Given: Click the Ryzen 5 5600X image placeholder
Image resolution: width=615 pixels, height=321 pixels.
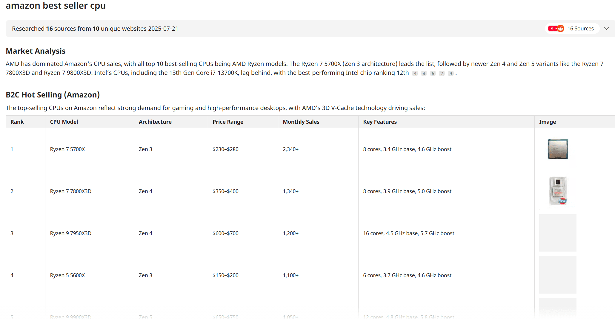Looking at the screenshot, I should pyautogui.click(x=558, y=275).
